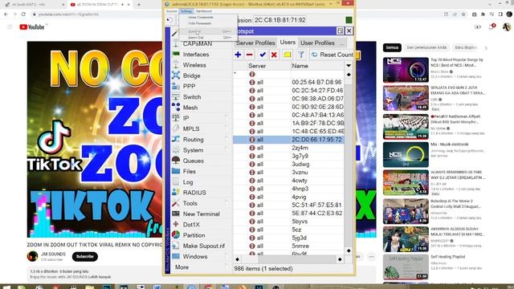The image size is (514, 289).
Task: Expand the Tools submenu in Winbox
Action: coord(226,203)
